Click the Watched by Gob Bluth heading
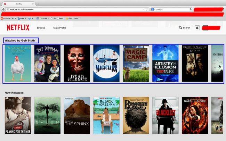The height and width of the screenshot is (141, 226). [x=20, y=41]
